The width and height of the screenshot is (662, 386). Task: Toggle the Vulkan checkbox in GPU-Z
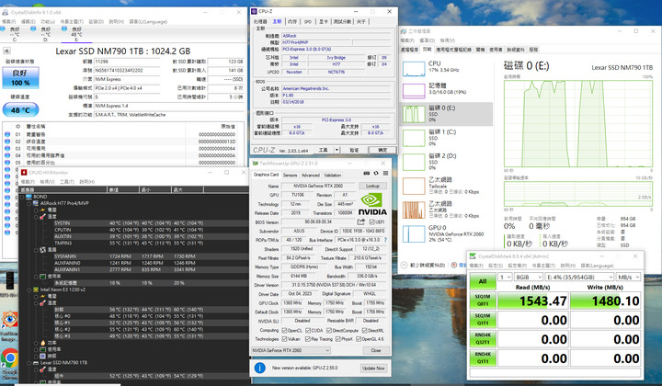coord(284,339)
